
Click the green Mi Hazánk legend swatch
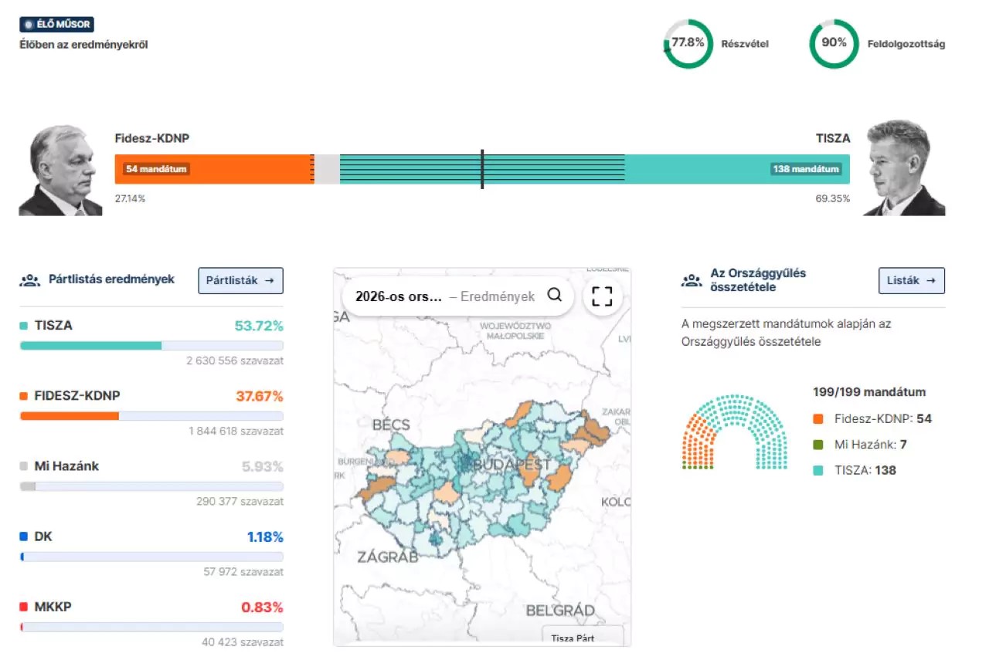(x=818, y=445)
